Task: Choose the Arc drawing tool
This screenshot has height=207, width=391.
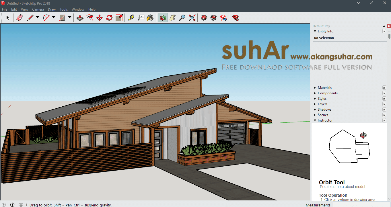Action: [46, 18]
